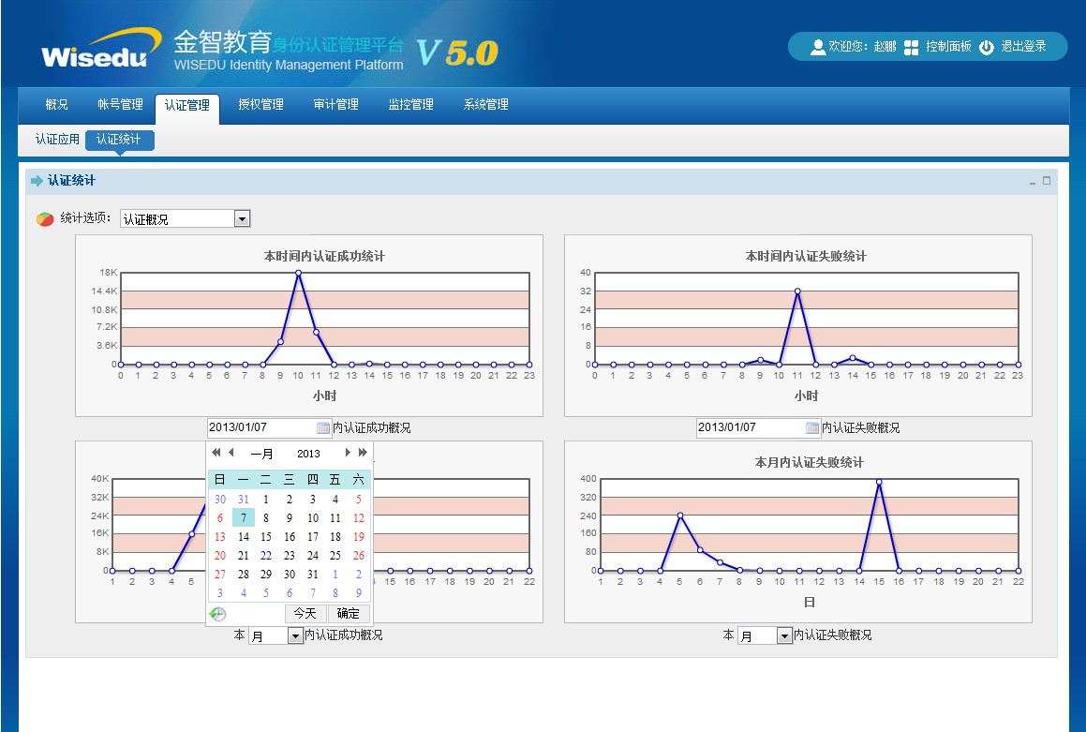Open the 统计选项 认证概况 dropdown

point(242,219)
